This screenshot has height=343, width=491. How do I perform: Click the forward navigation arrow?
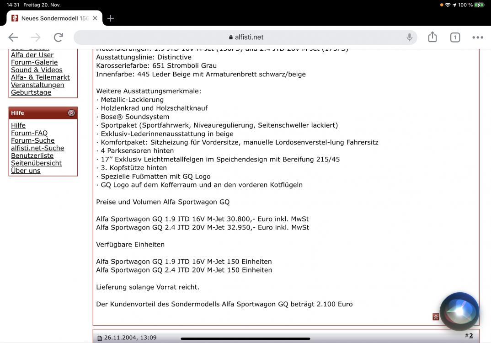coord(36,38)
